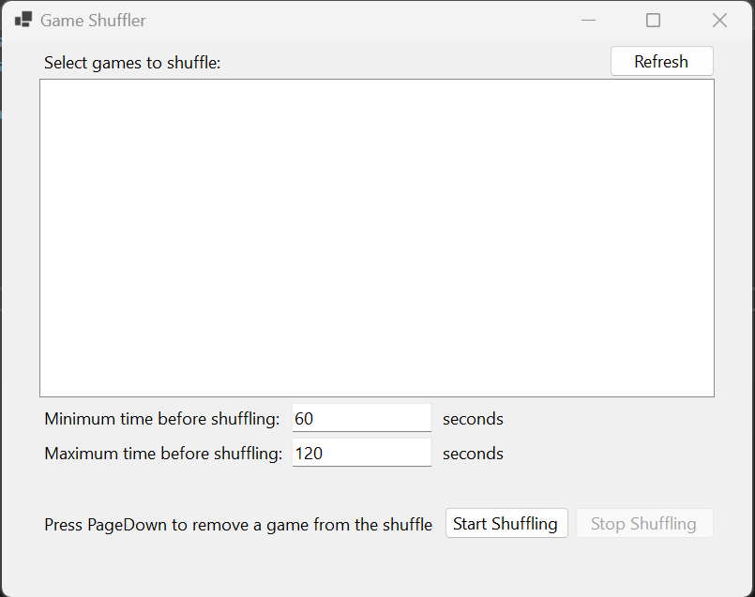Click the PageDown instruction text
Screen dimensions: 755x597
(237, 525)
